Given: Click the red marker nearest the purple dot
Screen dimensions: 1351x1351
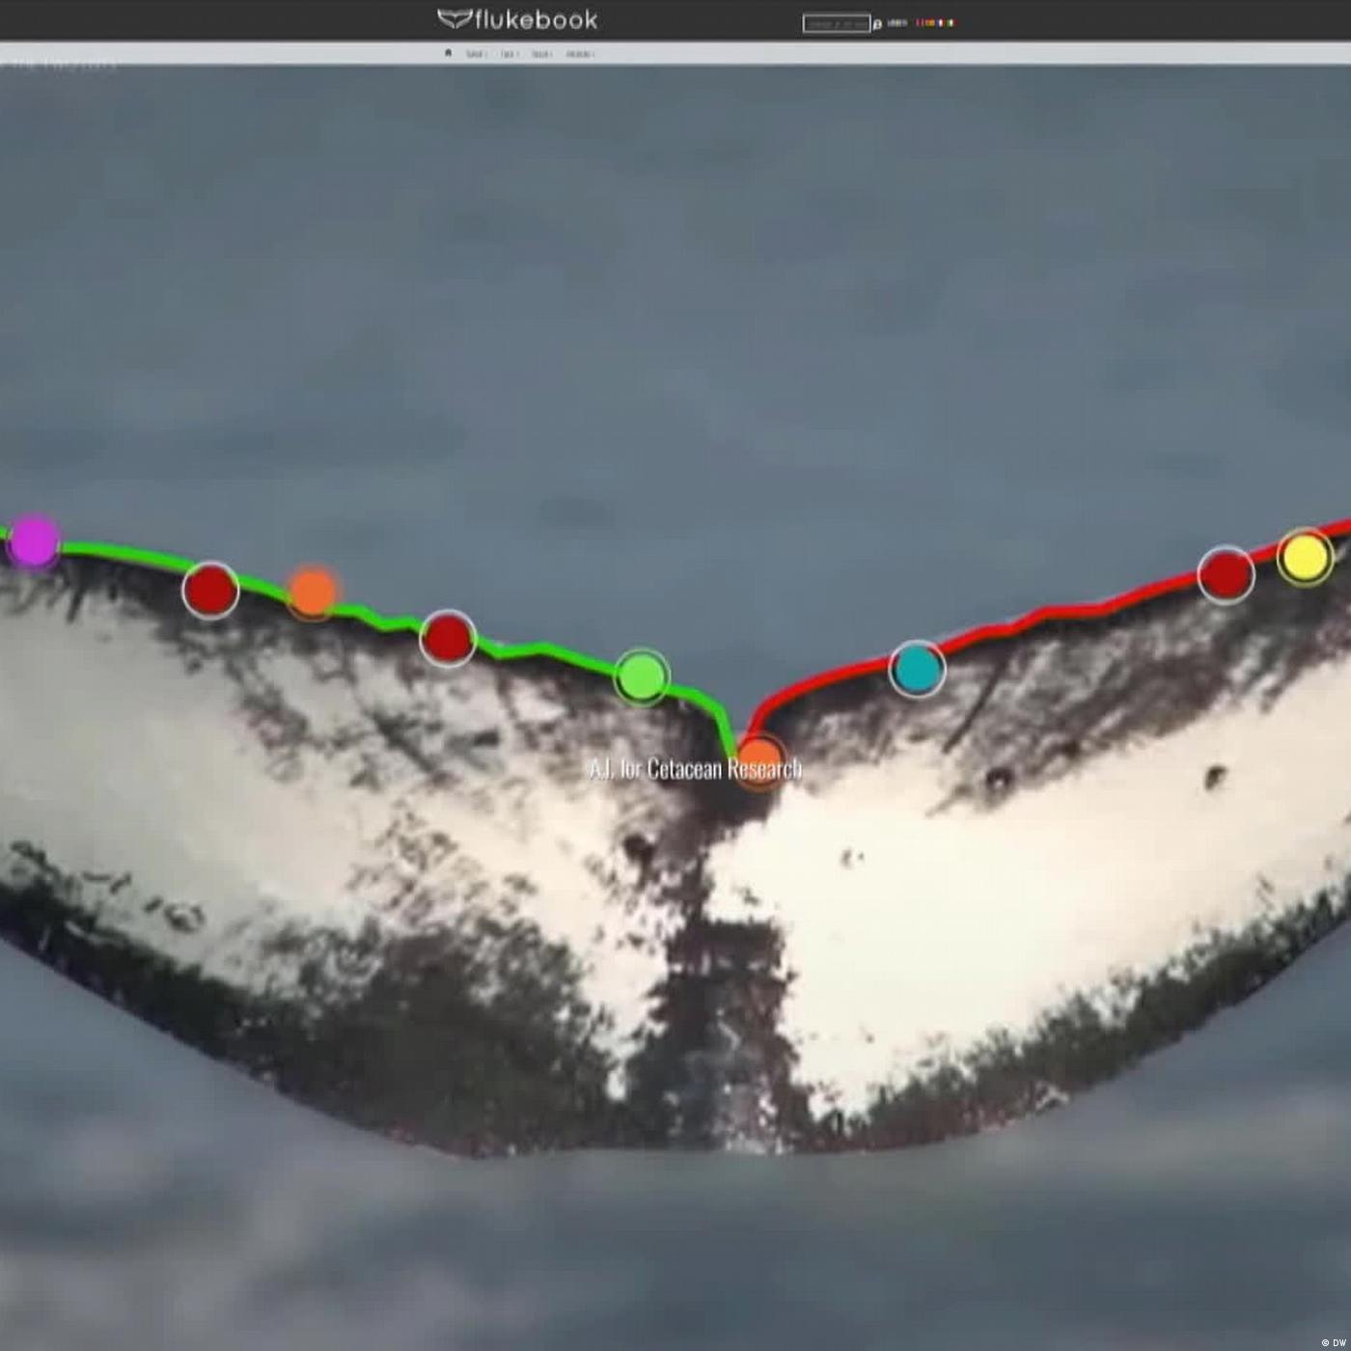Looking at the screenshot, I should 210,590.
